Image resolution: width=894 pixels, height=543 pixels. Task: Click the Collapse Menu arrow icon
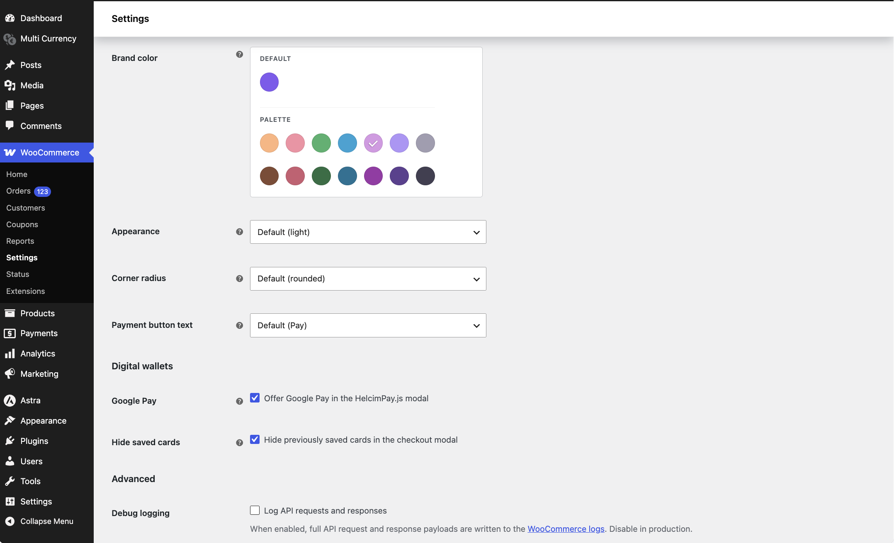click(10, 521)
